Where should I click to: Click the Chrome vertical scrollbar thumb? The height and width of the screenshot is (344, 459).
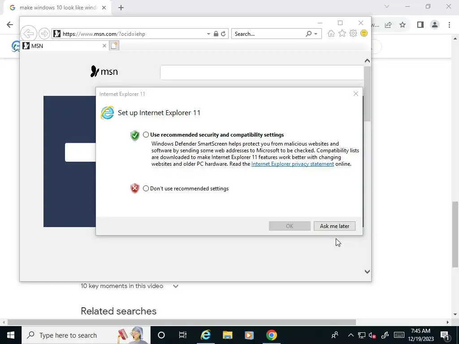coord(455,234)
